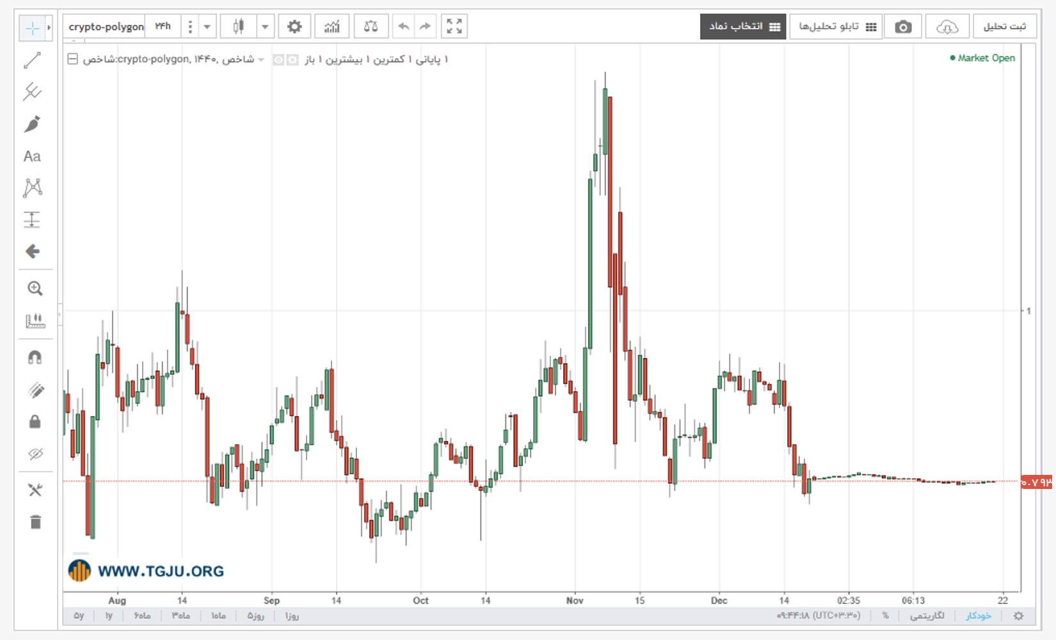Screen dimensions: 1056x640
Task: Toggle magnet mode on
Action: point(35,357)
